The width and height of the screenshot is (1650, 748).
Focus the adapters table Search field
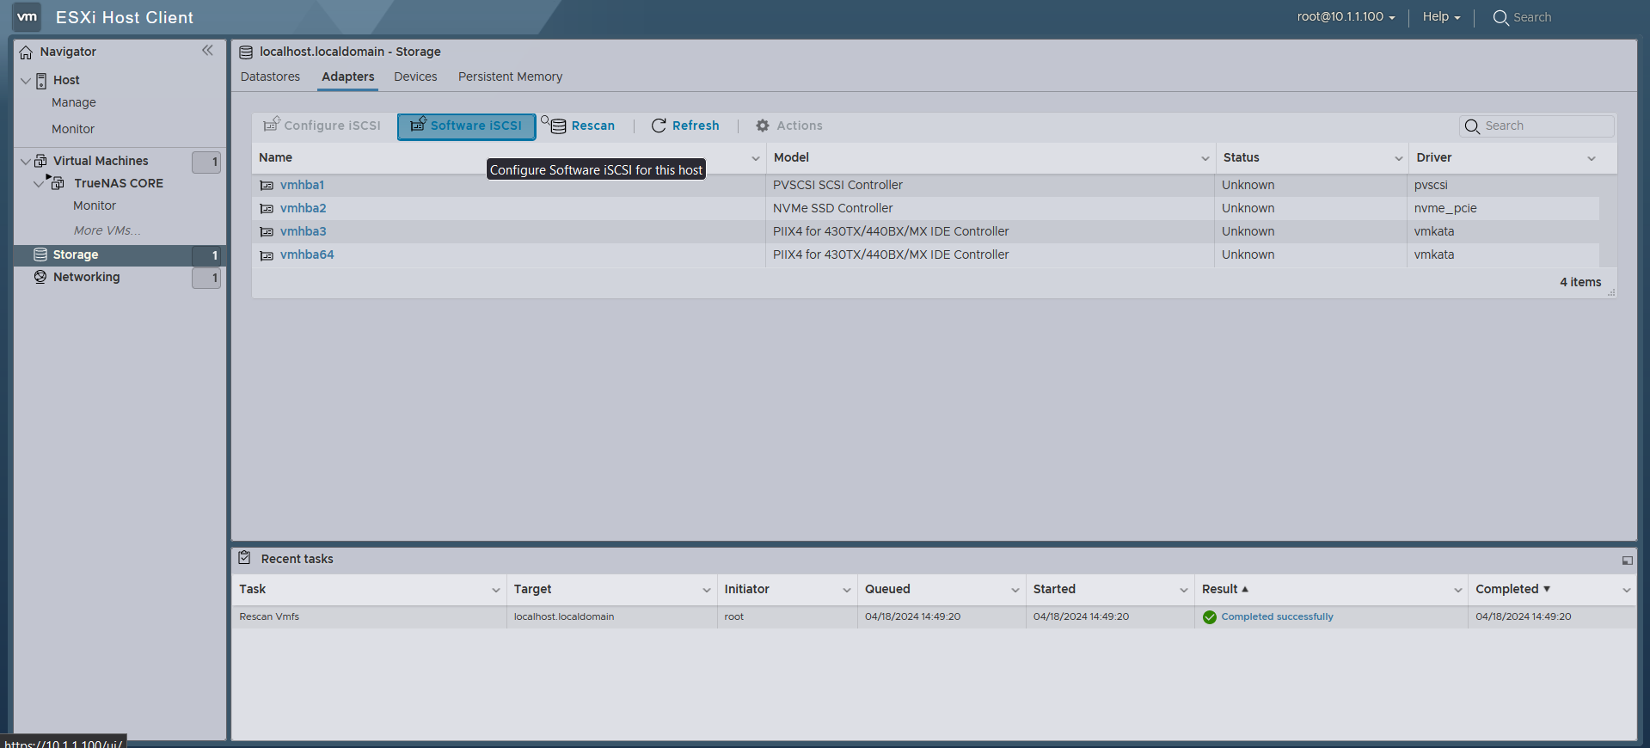1537,126
